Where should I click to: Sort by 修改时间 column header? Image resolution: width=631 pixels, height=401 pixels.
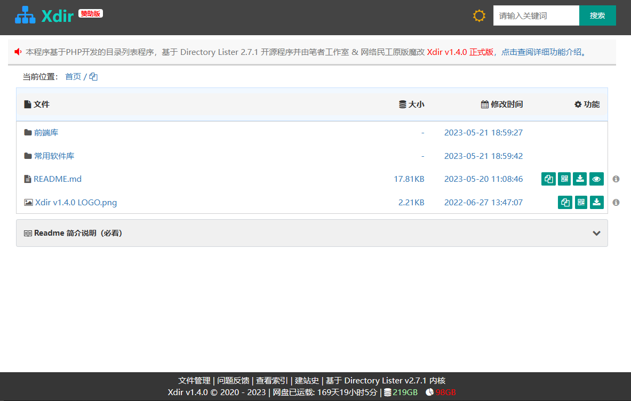pyautogui.click(x=501, y=104)
